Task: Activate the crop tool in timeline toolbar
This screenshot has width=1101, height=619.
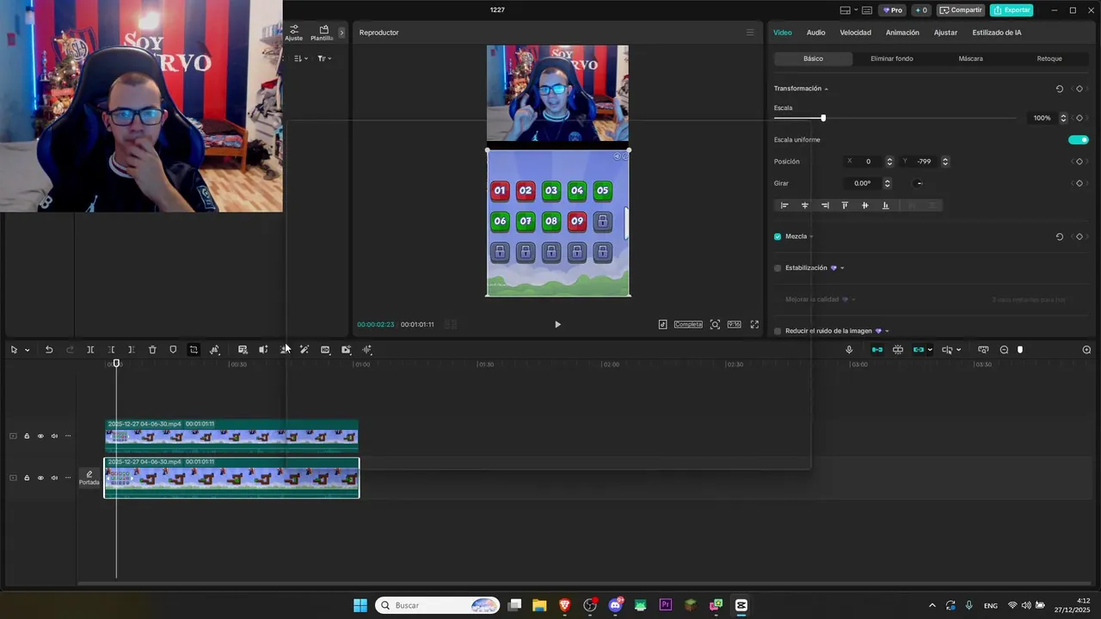Action: coord(194,350)
